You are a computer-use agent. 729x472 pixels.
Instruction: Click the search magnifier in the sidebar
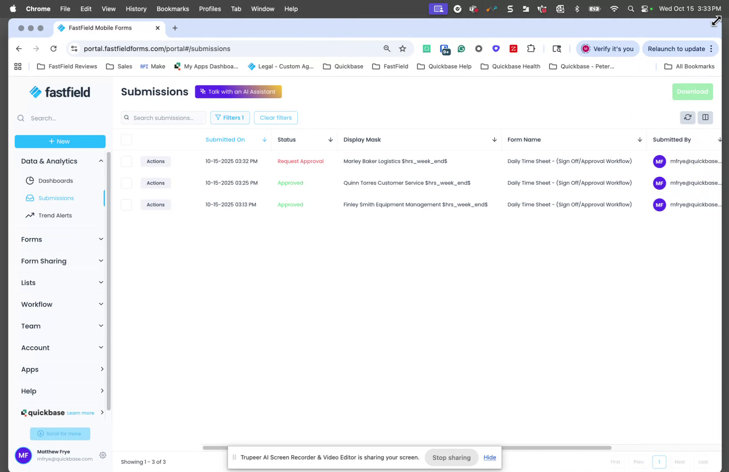21,118
